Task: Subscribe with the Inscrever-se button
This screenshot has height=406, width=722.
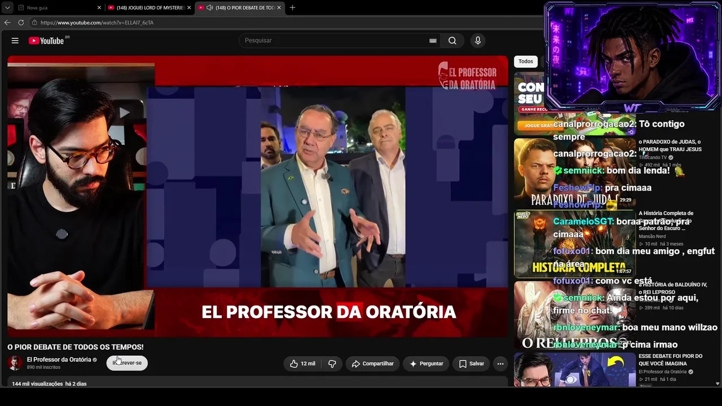Action: click(127, 363)
